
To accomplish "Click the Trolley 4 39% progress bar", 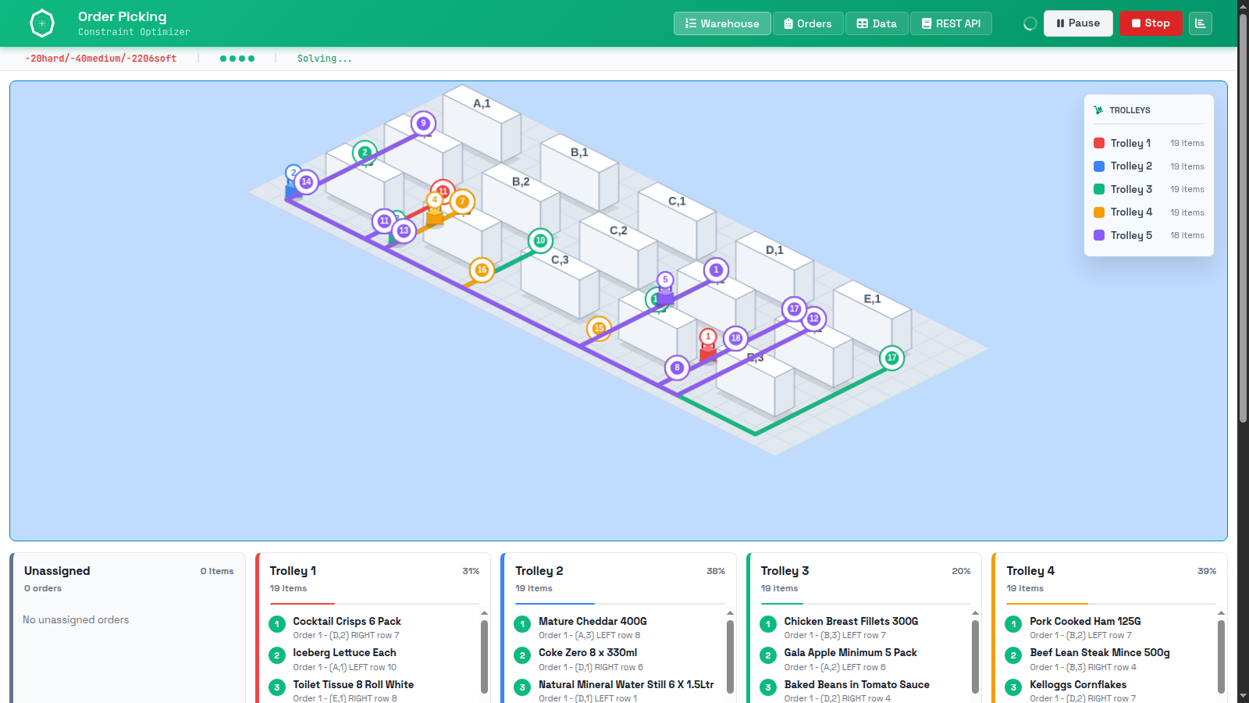I will (1111, 604).
